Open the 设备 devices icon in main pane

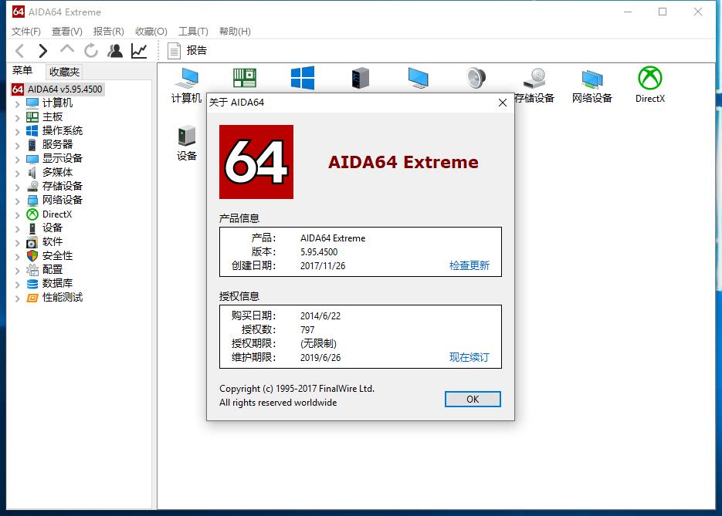pos(187,143)
